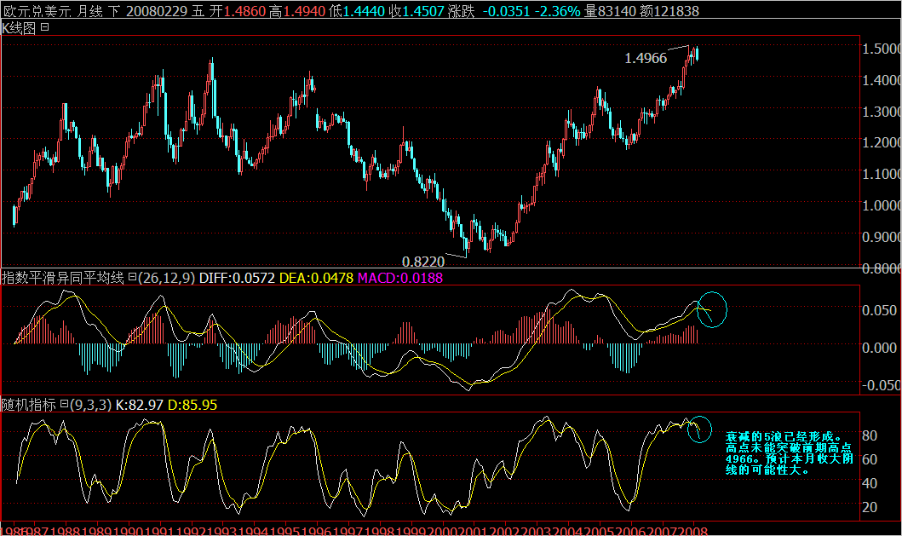This screenshot has width=902, height=536.
Task: Click the volume value 量83140
Action: click(x=610, y=11)
